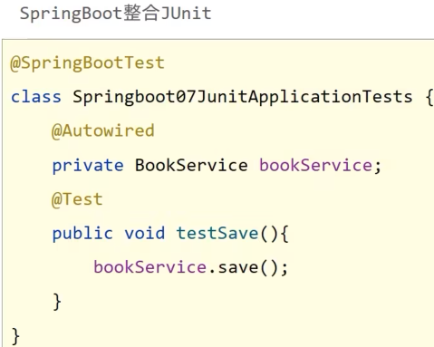The width and height of the screenshot is (434, 347).
Task: Click the 'void' keyword
Action: point(145,234)
